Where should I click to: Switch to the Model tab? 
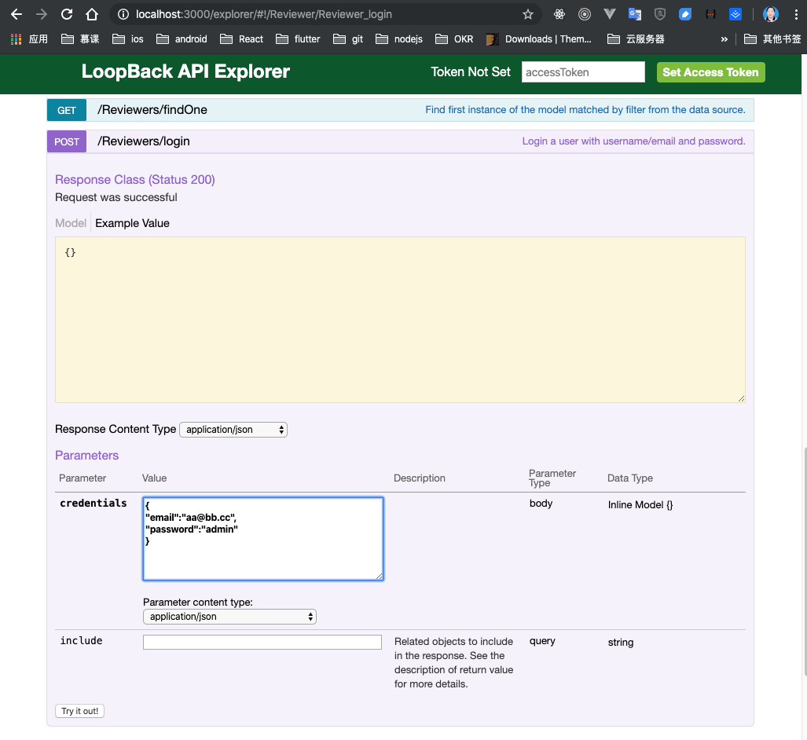(x=71, y=223)
